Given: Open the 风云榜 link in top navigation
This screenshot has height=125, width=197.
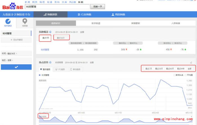Looking at the screenshot, I should pos(73,2).
